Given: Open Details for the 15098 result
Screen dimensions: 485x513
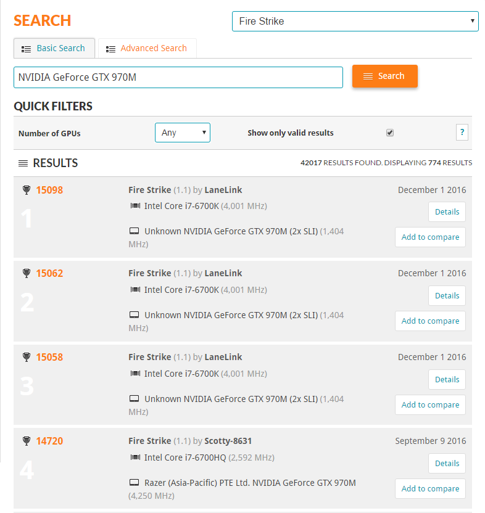Looking at the screenshot, I should tap(447, 211).
